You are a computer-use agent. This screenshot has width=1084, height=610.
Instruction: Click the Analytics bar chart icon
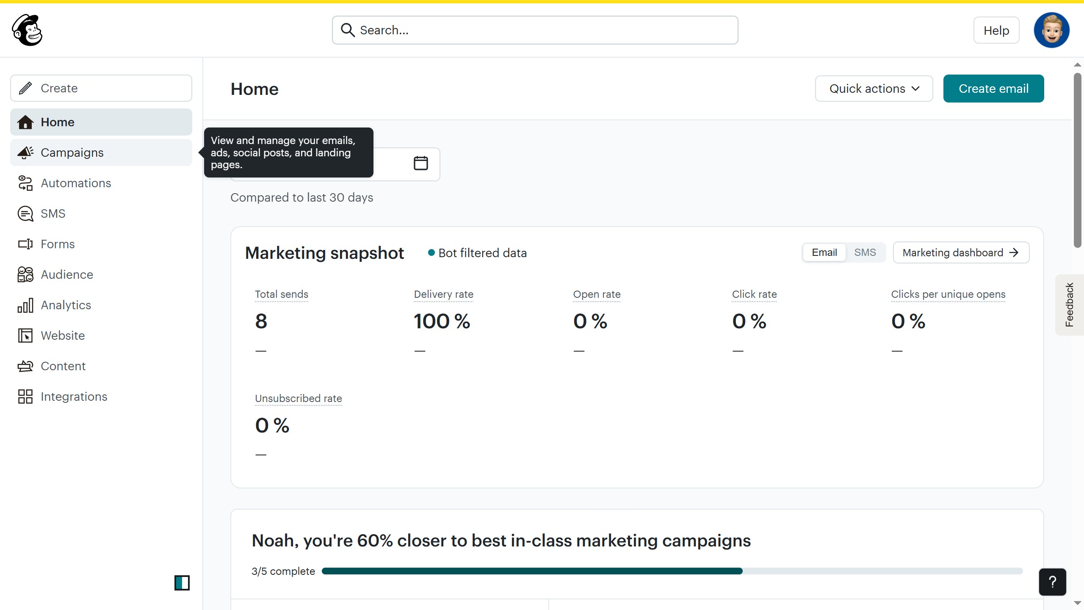point(25,305)
